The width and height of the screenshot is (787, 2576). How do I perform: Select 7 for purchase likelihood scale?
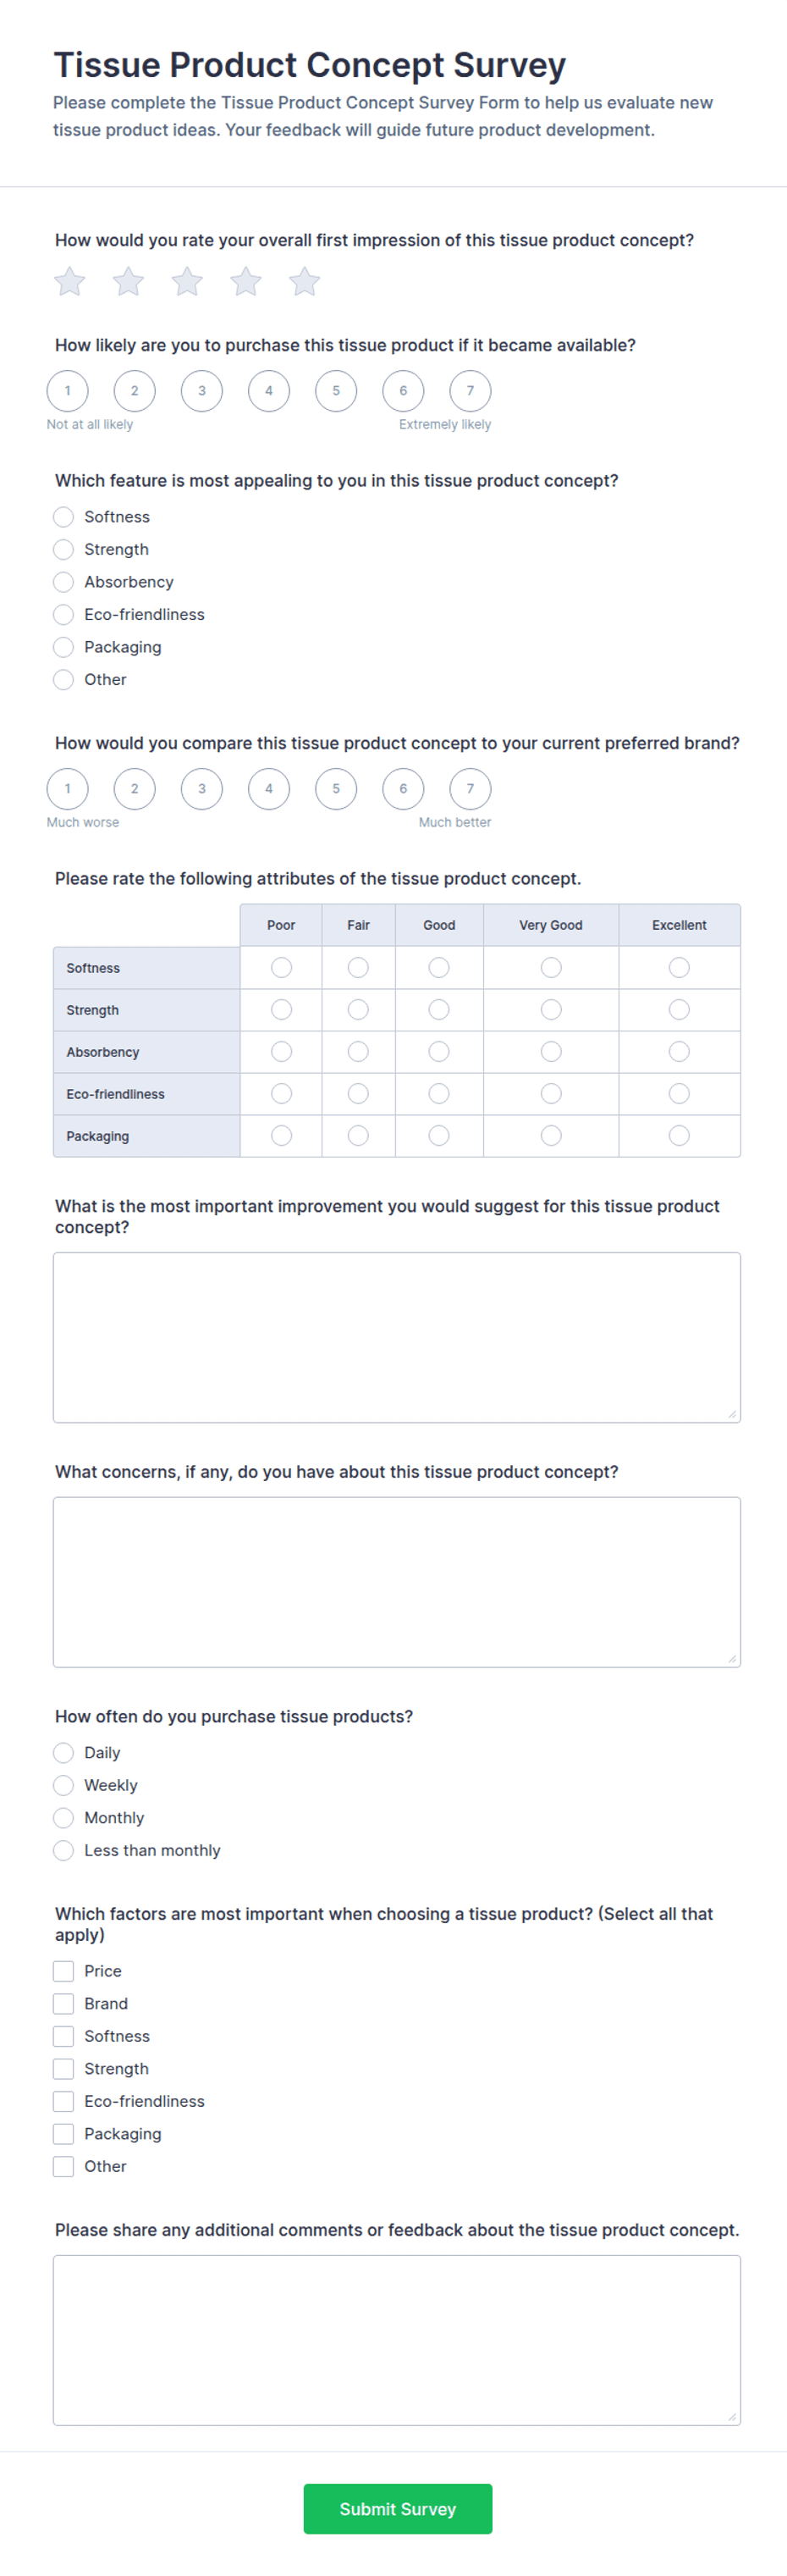click(471, 391)
